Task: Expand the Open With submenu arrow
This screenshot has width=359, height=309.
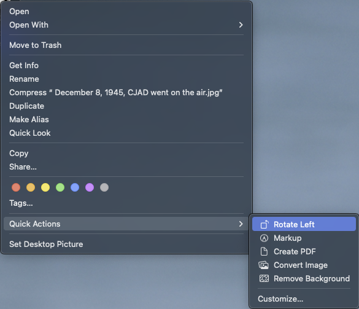Action: tap(241, 25)
